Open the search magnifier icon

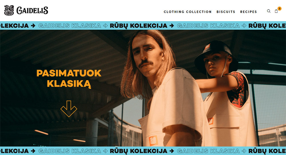click(x=269, y=11)
